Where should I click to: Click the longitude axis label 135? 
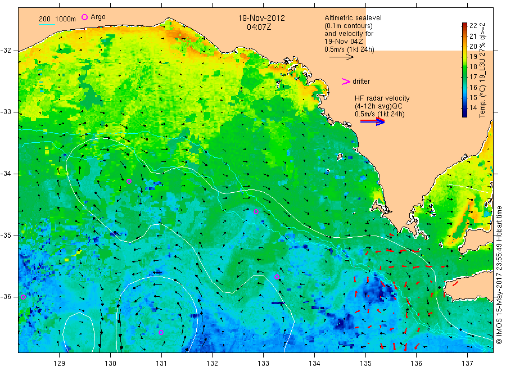coord(365,363)
